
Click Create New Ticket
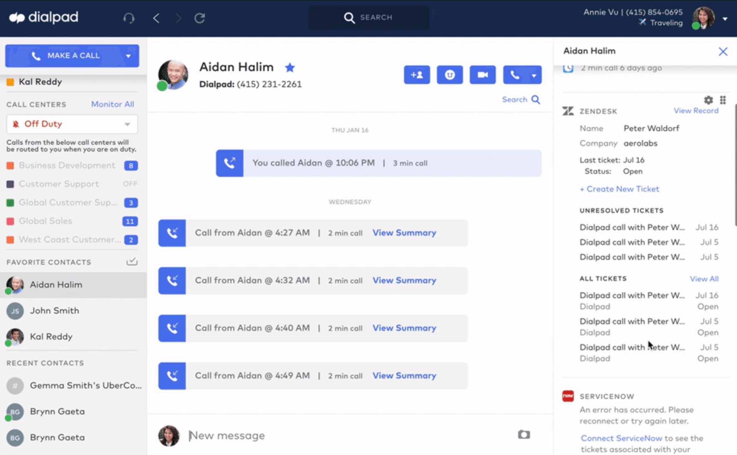click(x=619, y=189)
